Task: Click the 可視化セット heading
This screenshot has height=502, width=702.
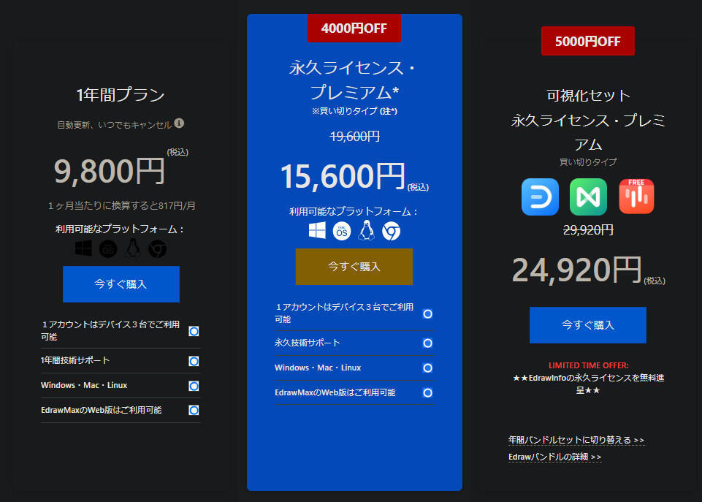Action: click(x=588, y=96)
